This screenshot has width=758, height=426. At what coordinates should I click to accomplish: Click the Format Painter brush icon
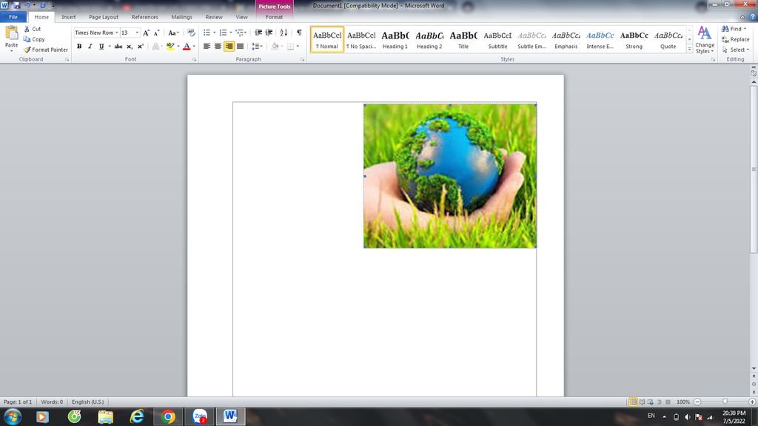click(27, 50)
